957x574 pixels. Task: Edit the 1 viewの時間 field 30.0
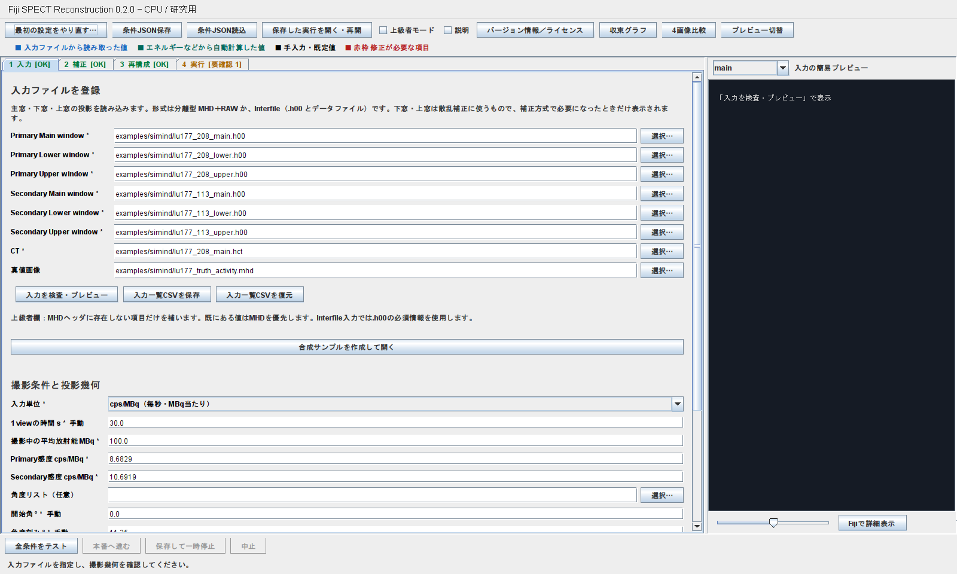coord(395,423)
